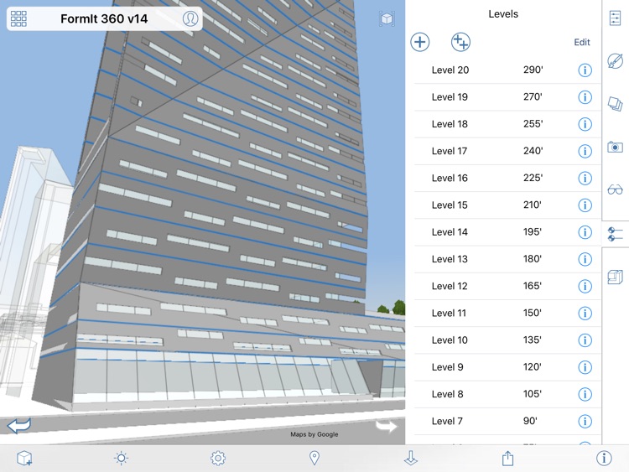
Task: Open the properties panel tab
Action: point(615,18)
